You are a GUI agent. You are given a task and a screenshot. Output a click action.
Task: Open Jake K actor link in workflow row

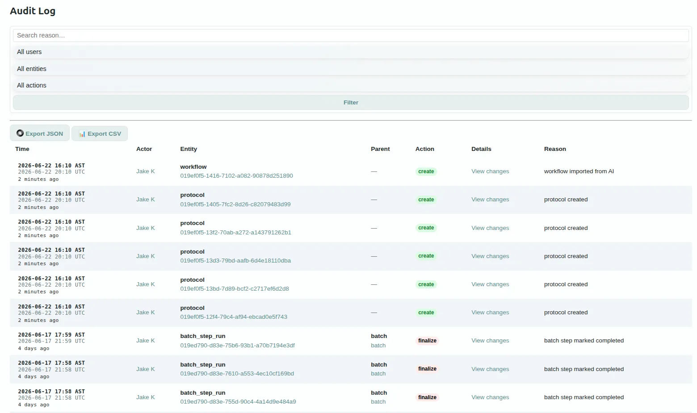click(x=146, y=171)
